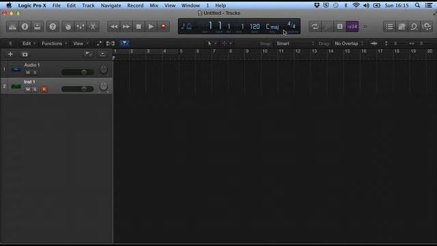This screenshot has width=437, height=246.
Task: Toggle Record Enable on Inst 1
Action: click(44, 90)
